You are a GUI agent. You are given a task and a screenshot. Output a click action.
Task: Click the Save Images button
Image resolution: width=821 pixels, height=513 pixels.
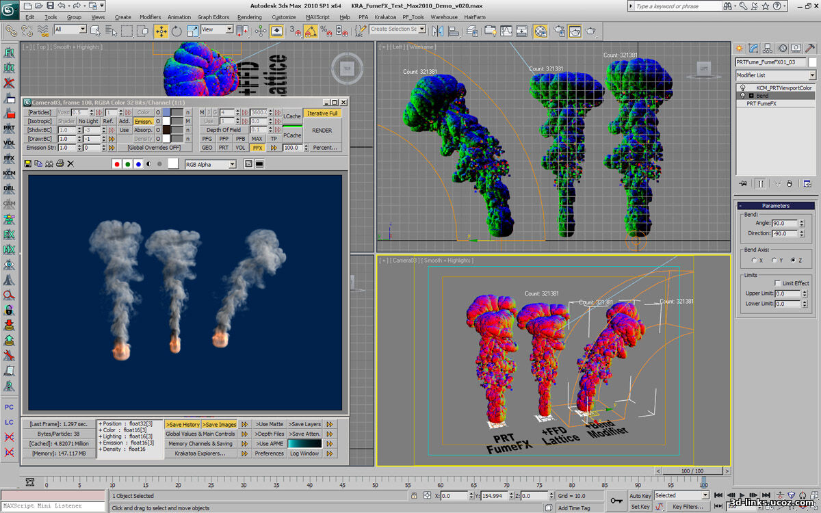[x=220, y=424]
